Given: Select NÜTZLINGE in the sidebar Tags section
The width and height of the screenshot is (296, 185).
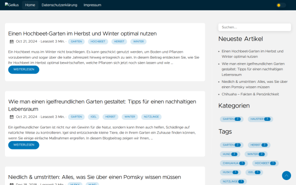Looking at the screenshot, I should tap(233, 182).
